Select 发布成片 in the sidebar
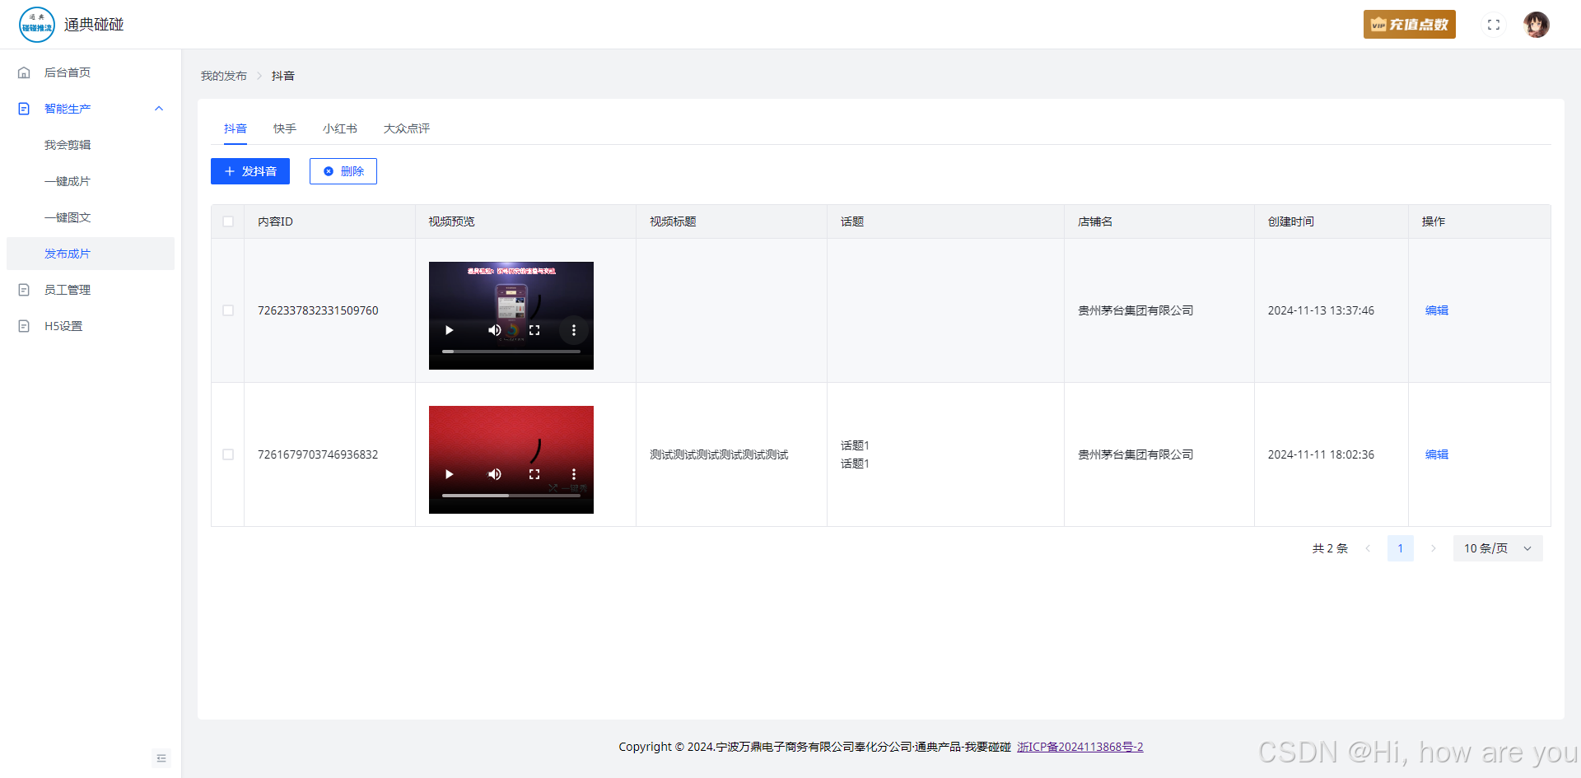 tap(91, 254)
